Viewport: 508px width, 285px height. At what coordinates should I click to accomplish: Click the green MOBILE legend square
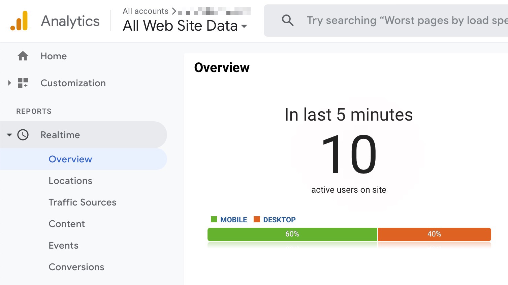click(x=214, y=219)
